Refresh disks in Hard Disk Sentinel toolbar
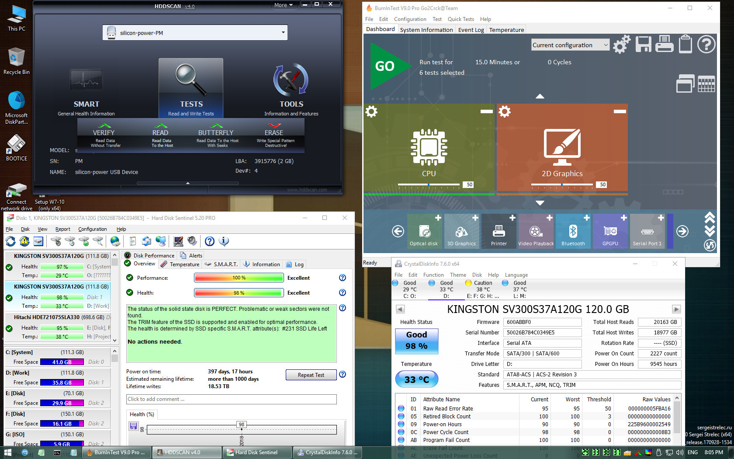Screen dimensions: 734x459 click(11, 241)
